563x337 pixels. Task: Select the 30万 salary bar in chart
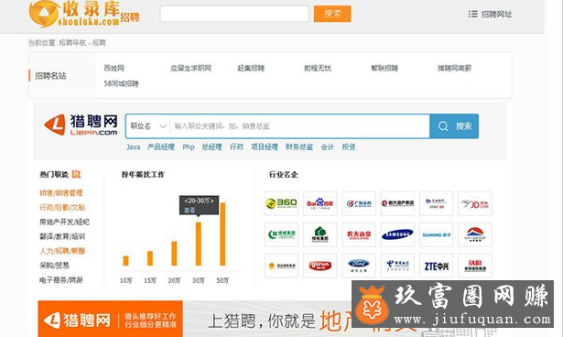pos(199,244)
